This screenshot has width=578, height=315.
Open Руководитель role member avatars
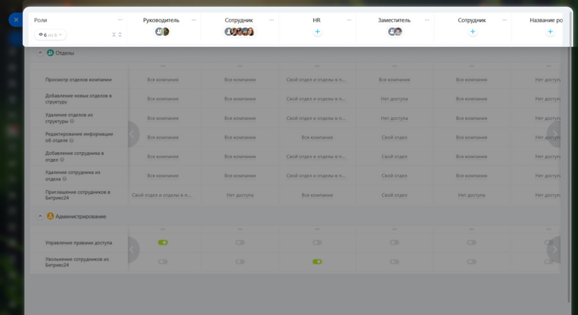tap(162, 32)
